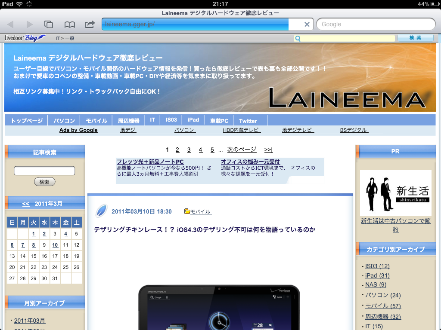Click the 地デジテレビ ad link
The image size is (441, 330).
pyautogui.click(x=298, y=130)
